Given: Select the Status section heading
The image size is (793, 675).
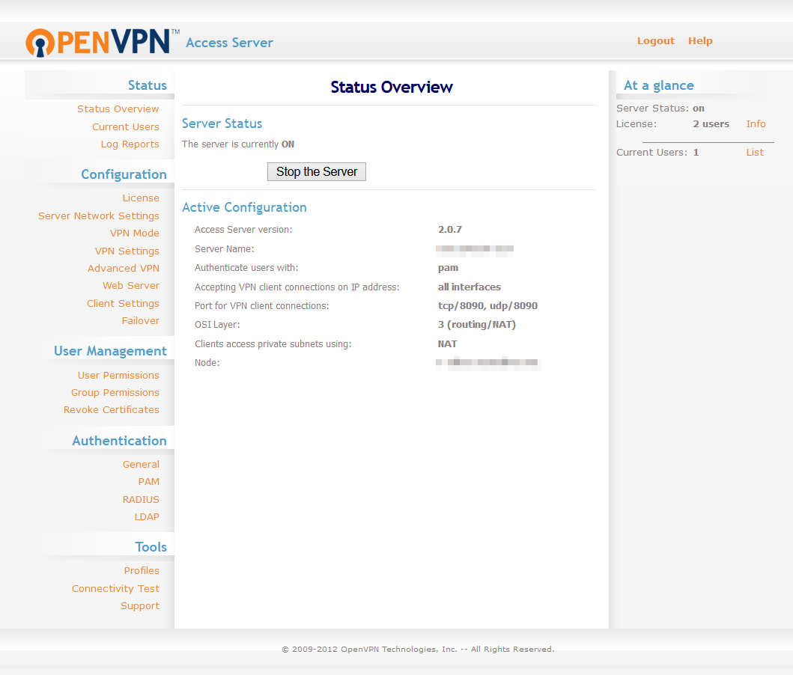Looking at the screenshot, I should [x=148, y=85].
